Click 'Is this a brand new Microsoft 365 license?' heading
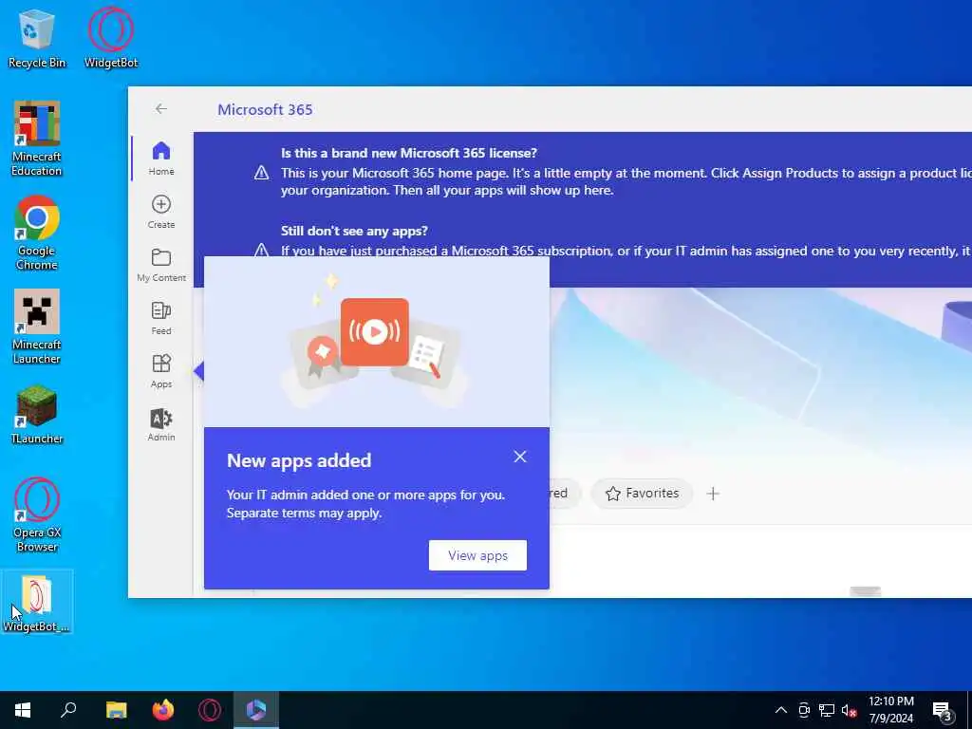This screenshot has height=729, width=972. click(x=408, y=153)
